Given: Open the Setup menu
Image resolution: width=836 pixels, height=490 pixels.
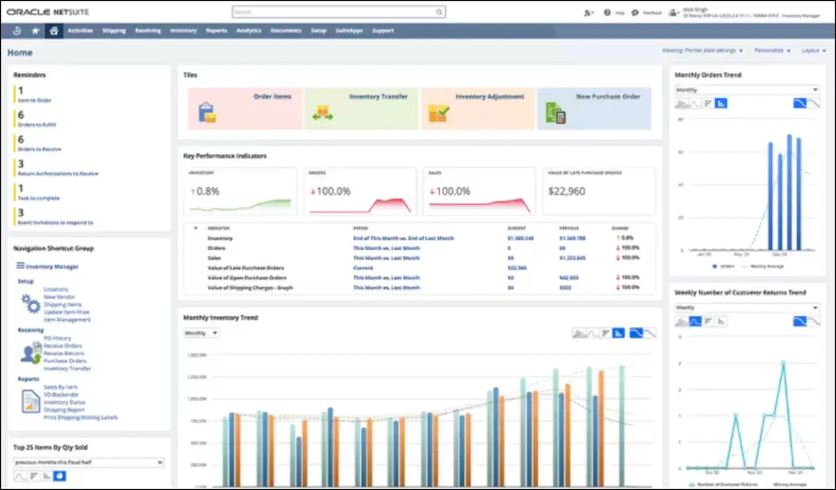Looking at the screenshot, I should pyautogui.click(x=318, y=31).
